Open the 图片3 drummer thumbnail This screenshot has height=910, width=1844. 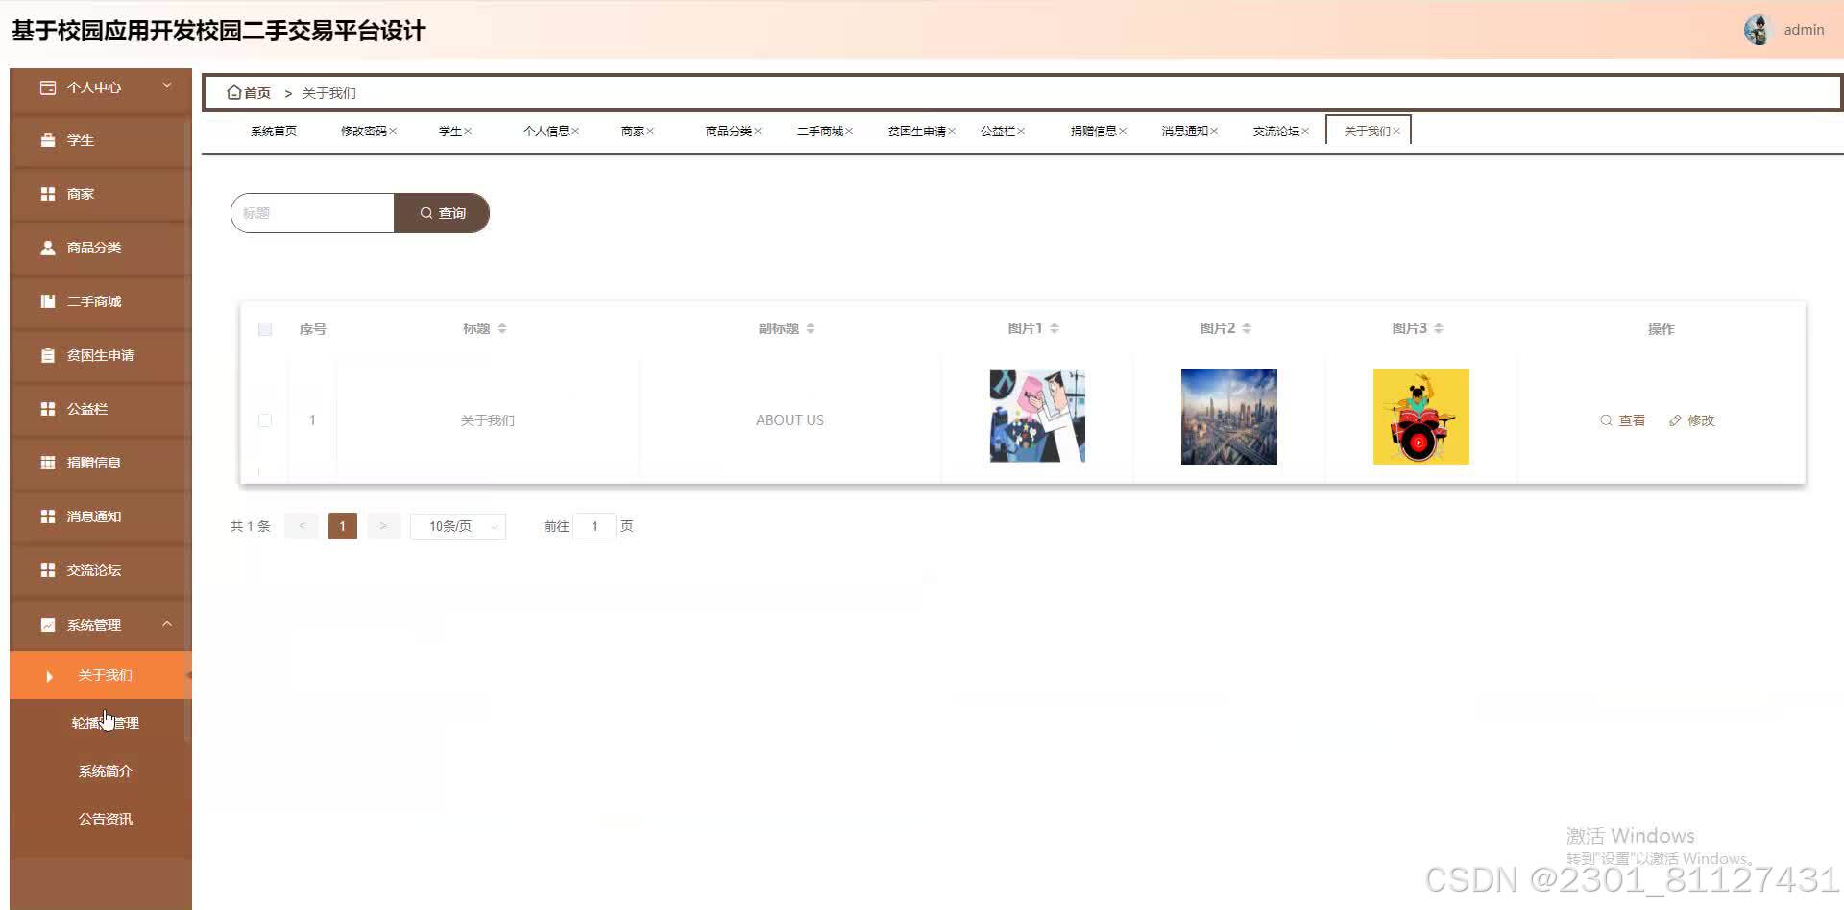point(1421,417)
